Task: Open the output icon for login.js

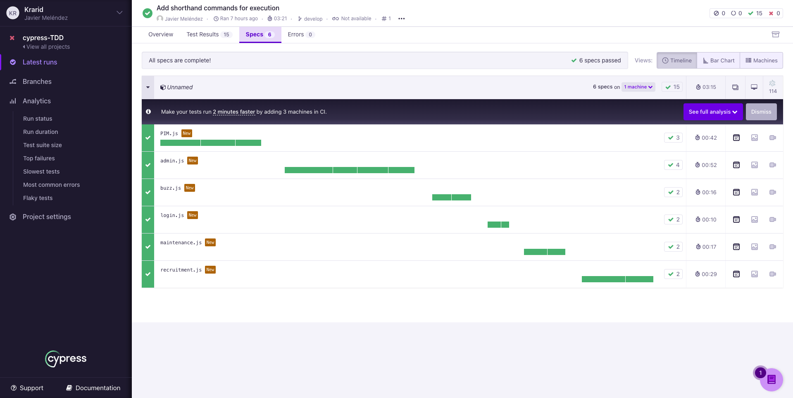Action: tap(736, 219)
